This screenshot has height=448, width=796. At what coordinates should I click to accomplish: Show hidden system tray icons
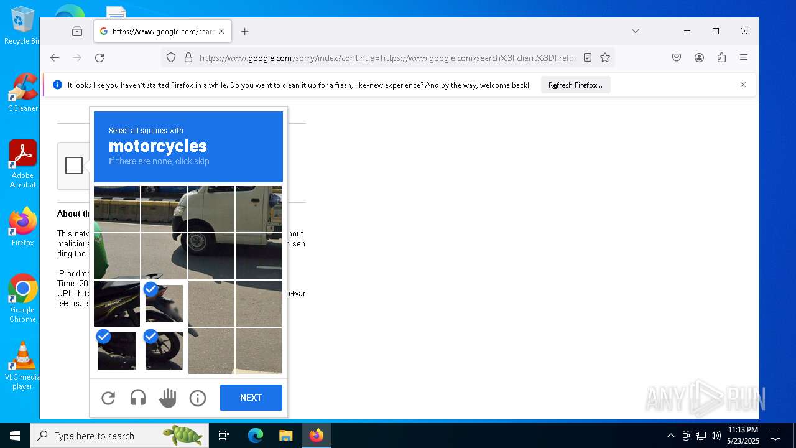(x=670, y=436)
